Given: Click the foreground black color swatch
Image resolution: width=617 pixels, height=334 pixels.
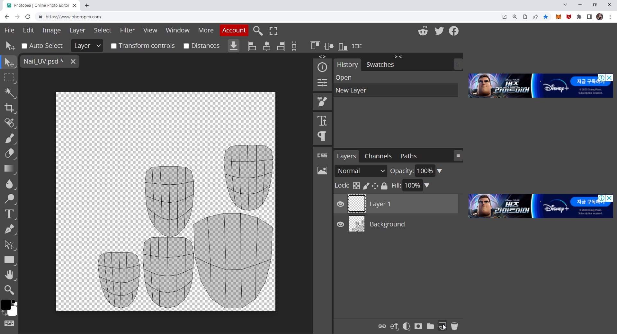Looking at the screenshot, I should 6,305.
